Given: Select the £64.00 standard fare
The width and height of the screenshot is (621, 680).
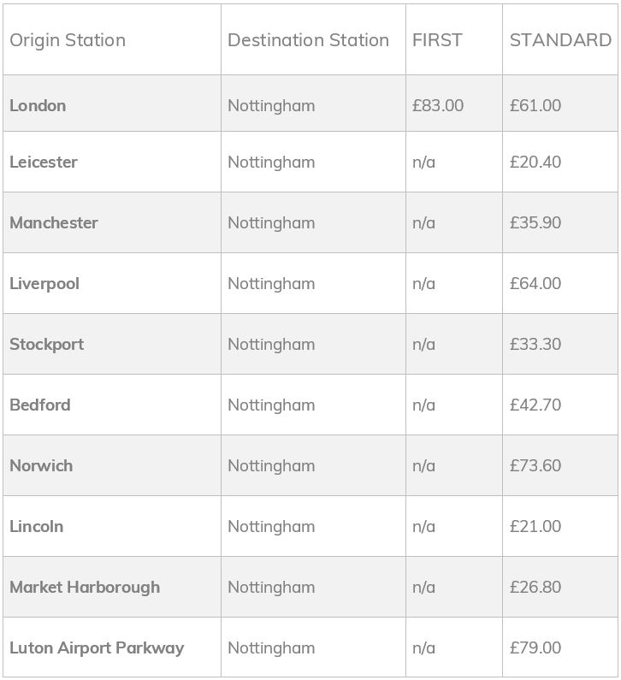Looking at the screenshot, I should pos(535,283).
